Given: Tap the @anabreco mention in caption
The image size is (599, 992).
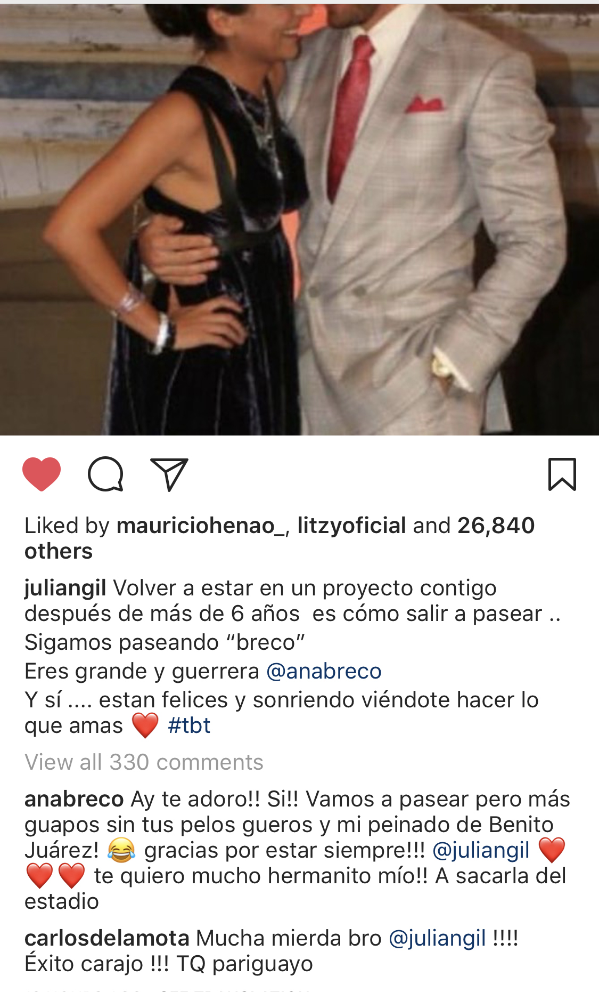Looking at the screenshot, I should [324, 671].
